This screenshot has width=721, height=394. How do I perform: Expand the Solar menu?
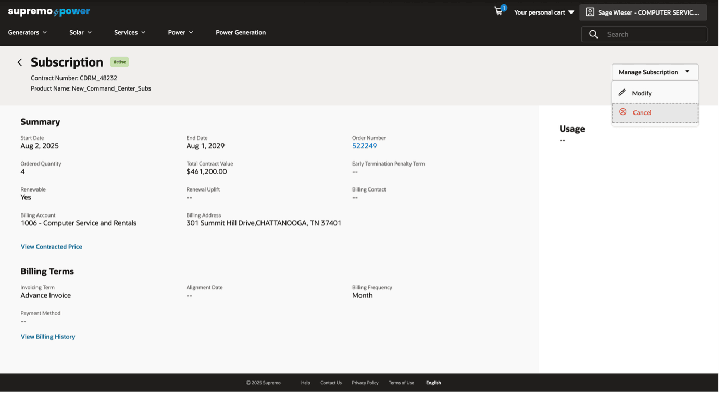click(81, 32)
